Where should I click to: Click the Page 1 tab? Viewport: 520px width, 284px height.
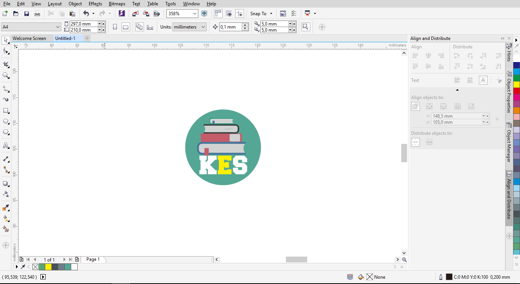click(93, 259)
